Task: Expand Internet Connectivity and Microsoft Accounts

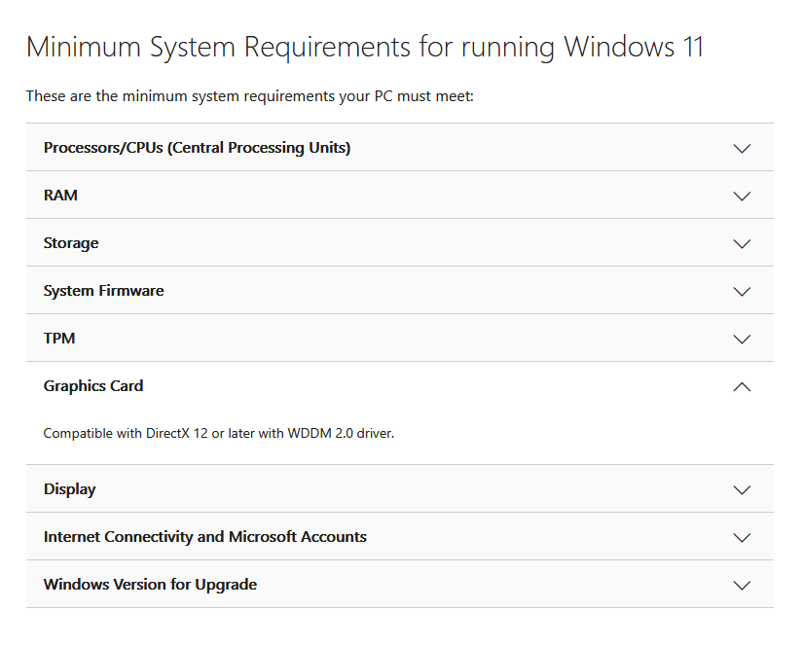Action: coord(204,537)
